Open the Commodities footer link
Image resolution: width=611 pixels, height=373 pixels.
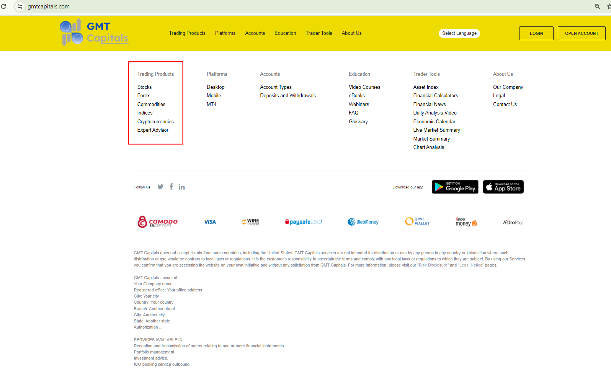[151, 105]
